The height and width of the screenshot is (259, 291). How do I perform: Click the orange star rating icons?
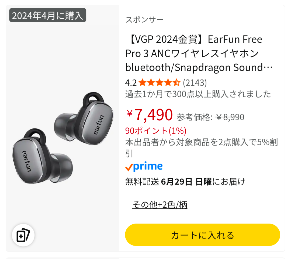point(160,82)
